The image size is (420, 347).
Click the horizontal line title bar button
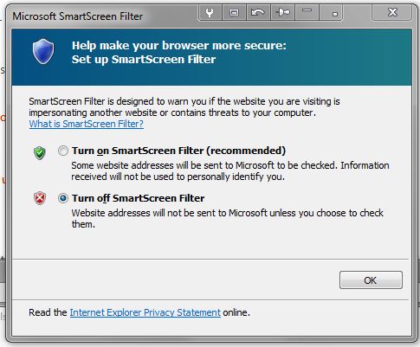tap(307, 13)
